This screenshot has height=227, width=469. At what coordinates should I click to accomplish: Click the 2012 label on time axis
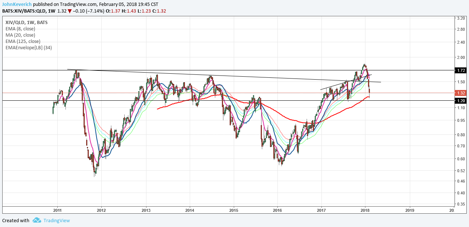[x=101, y=210]
